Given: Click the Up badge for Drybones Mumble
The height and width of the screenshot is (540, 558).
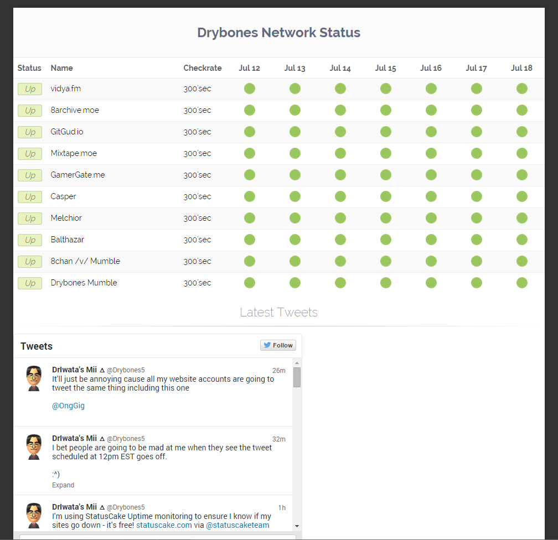Looking at the screenshot, I should [30, 283].
